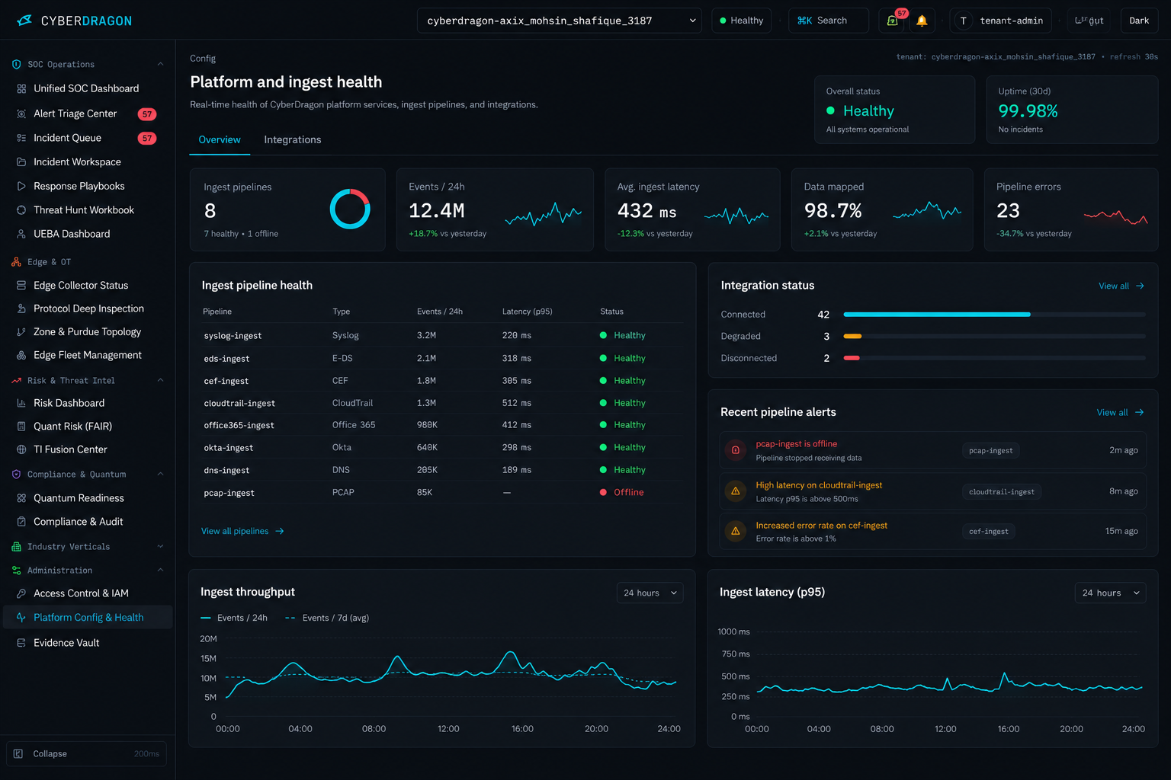Click the cloudtrail-ingest tag in alerts
Image resolution: width=1171 pixels, height=780 pixels.
[1002, 491]
